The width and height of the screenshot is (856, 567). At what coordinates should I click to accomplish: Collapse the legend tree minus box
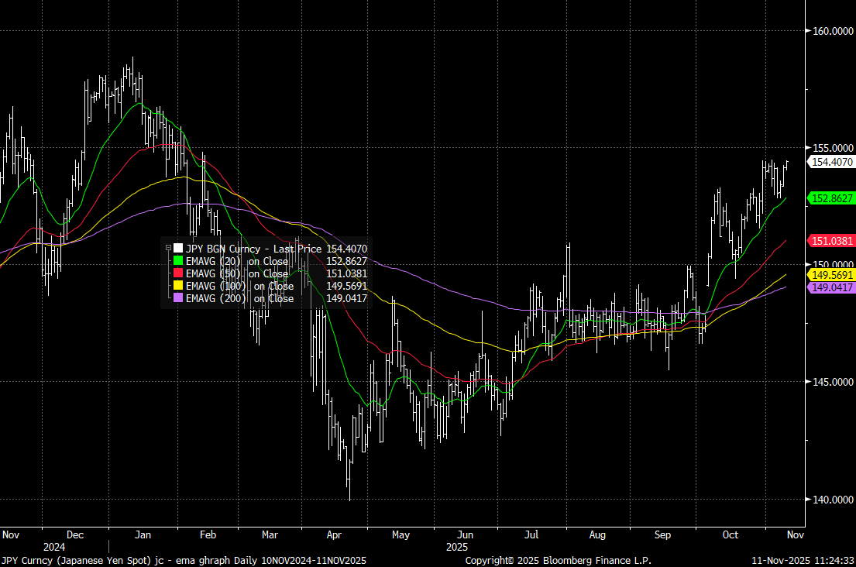coord(168,248)
